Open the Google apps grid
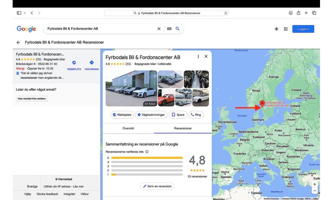 pyautogui.click(x=286, y=29)
